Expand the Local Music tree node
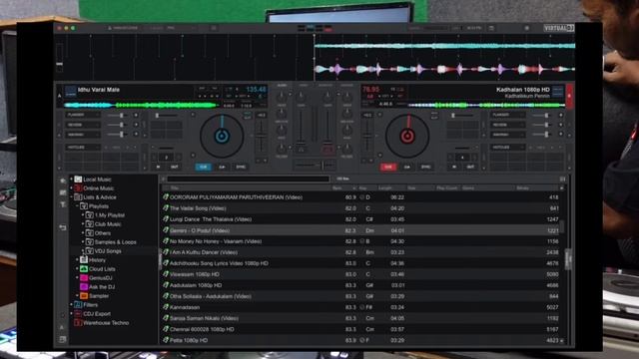639x359 pixels. point(71,179)
